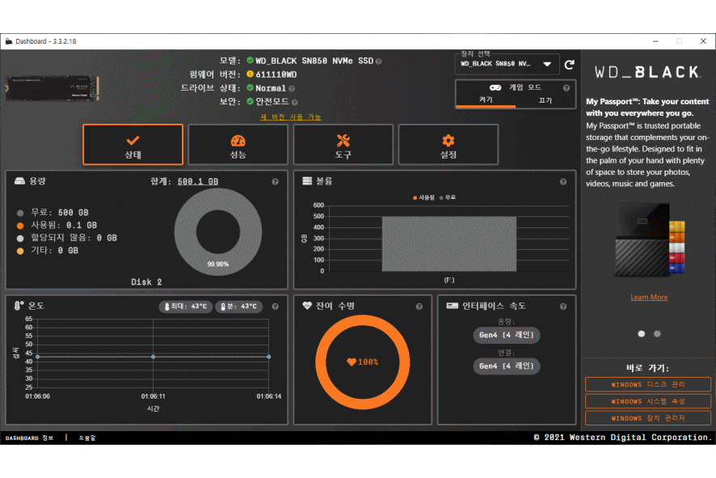Select the second carousel dot

(657, 333)
